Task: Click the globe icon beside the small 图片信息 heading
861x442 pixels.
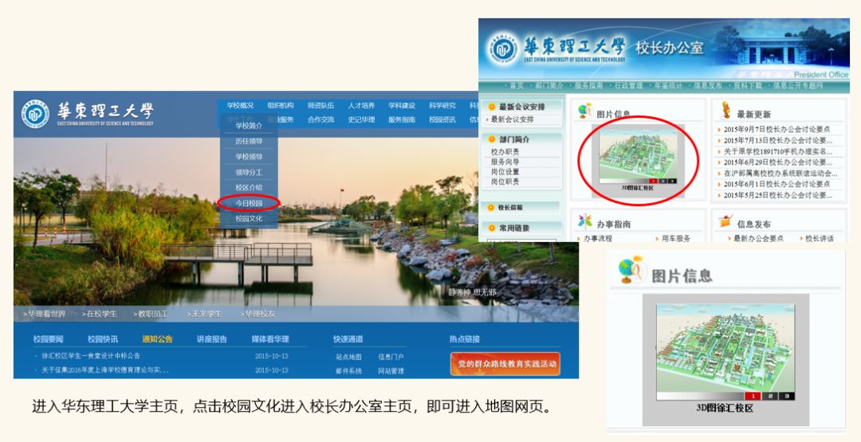Action: pos(584,111)
